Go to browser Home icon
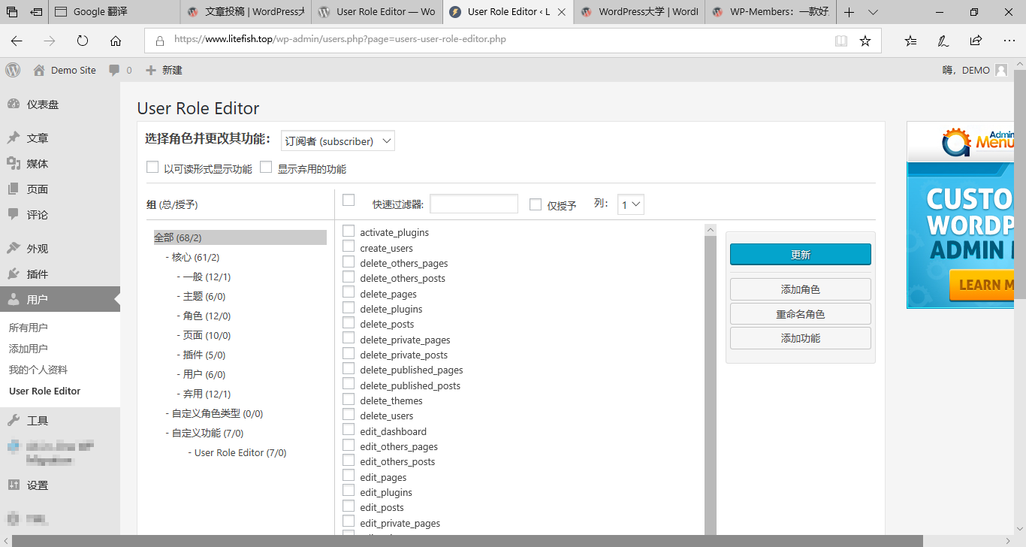 pos(116,41)
